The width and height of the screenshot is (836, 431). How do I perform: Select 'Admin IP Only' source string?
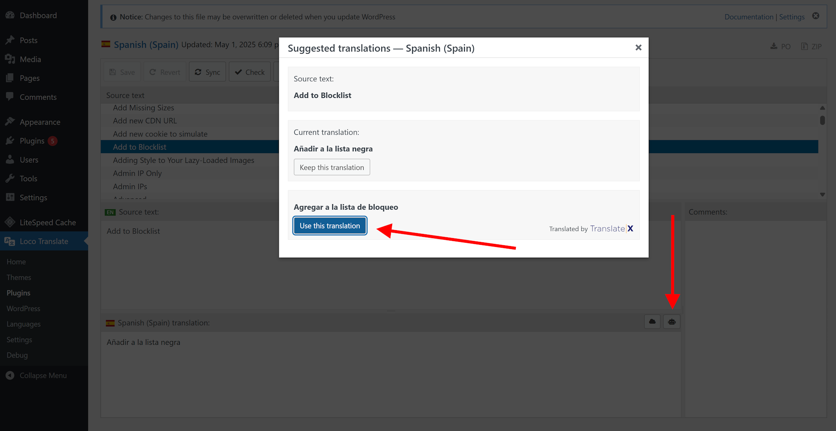coord(137,173)
